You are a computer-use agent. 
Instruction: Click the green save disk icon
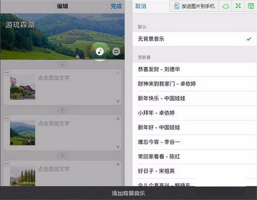(251, 6)
